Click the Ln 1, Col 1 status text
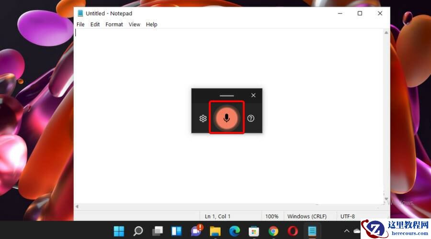 [217, 216]
